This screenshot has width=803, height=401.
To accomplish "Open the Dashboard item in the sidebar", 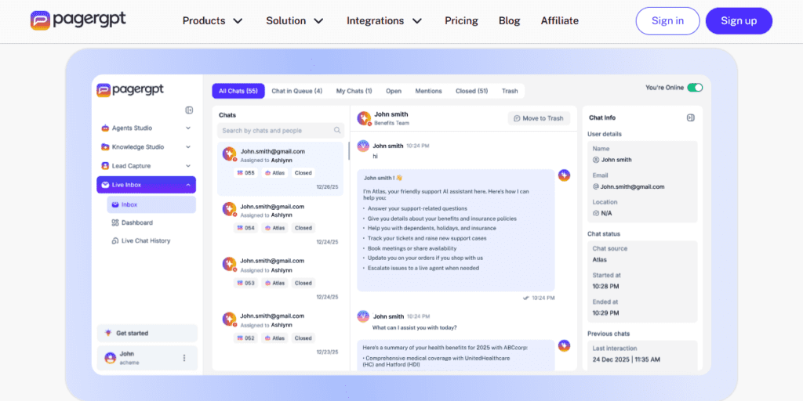I will tap(132, 222).
